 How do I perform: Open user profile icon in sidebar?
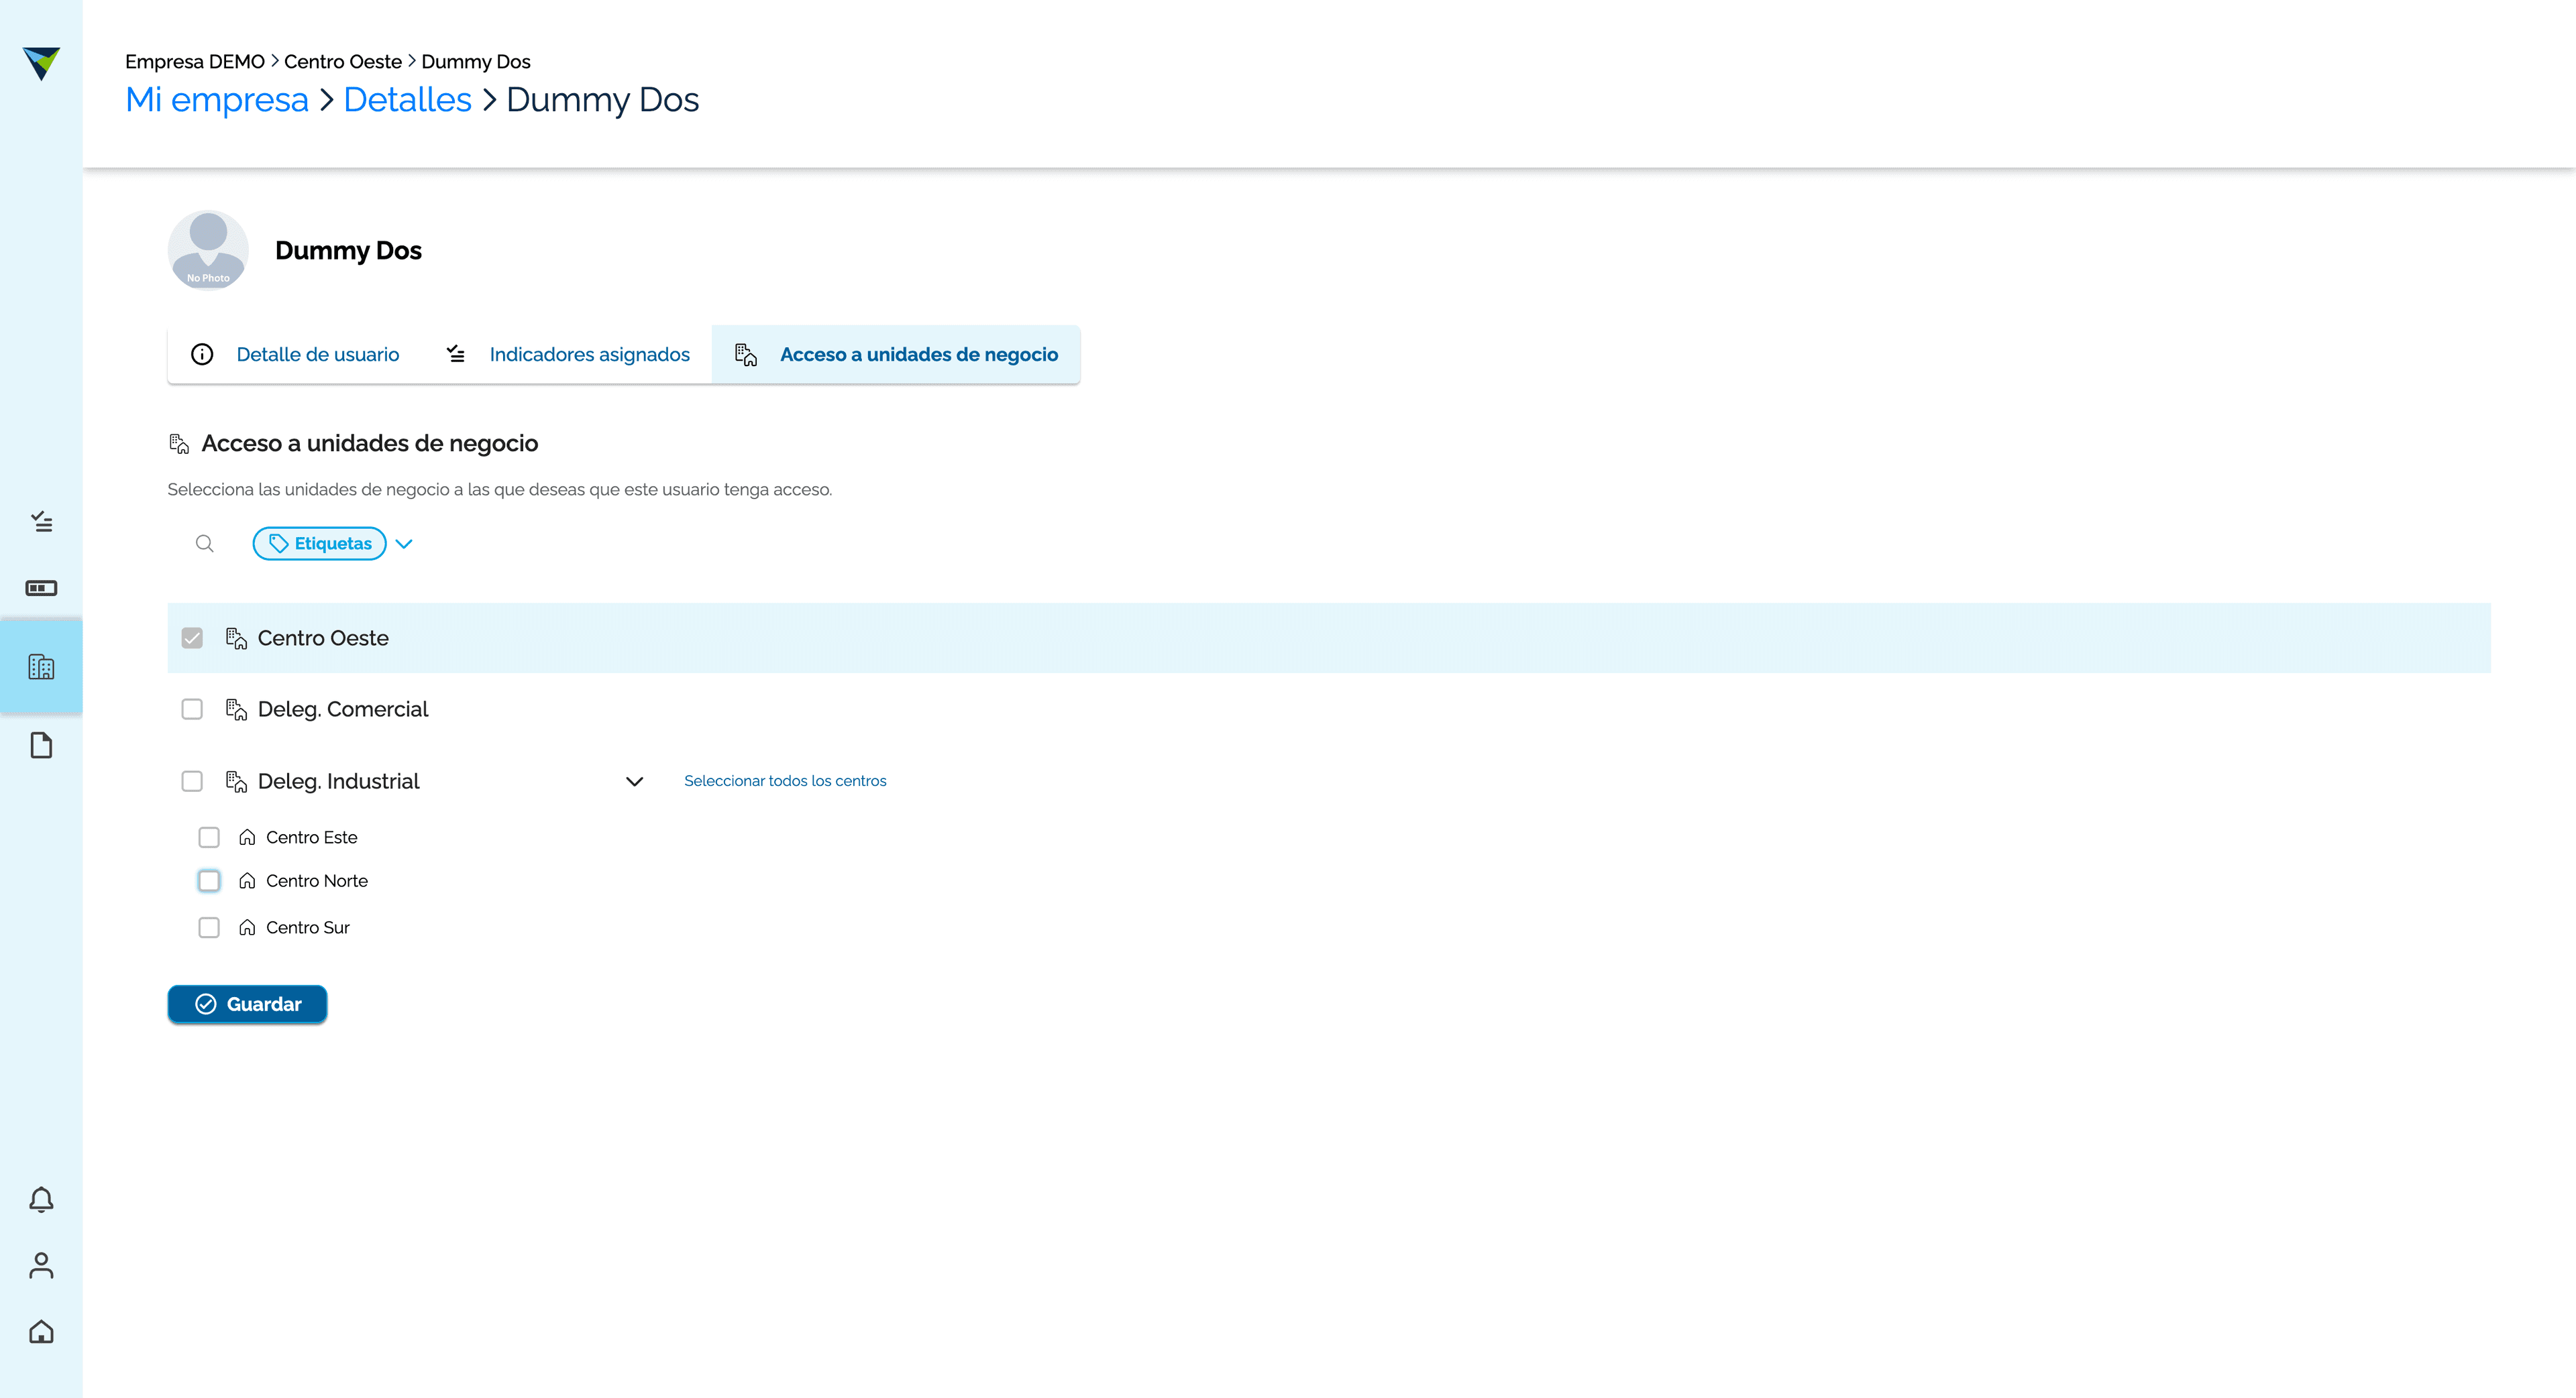pyautogui.click(x=41, y=1265)
